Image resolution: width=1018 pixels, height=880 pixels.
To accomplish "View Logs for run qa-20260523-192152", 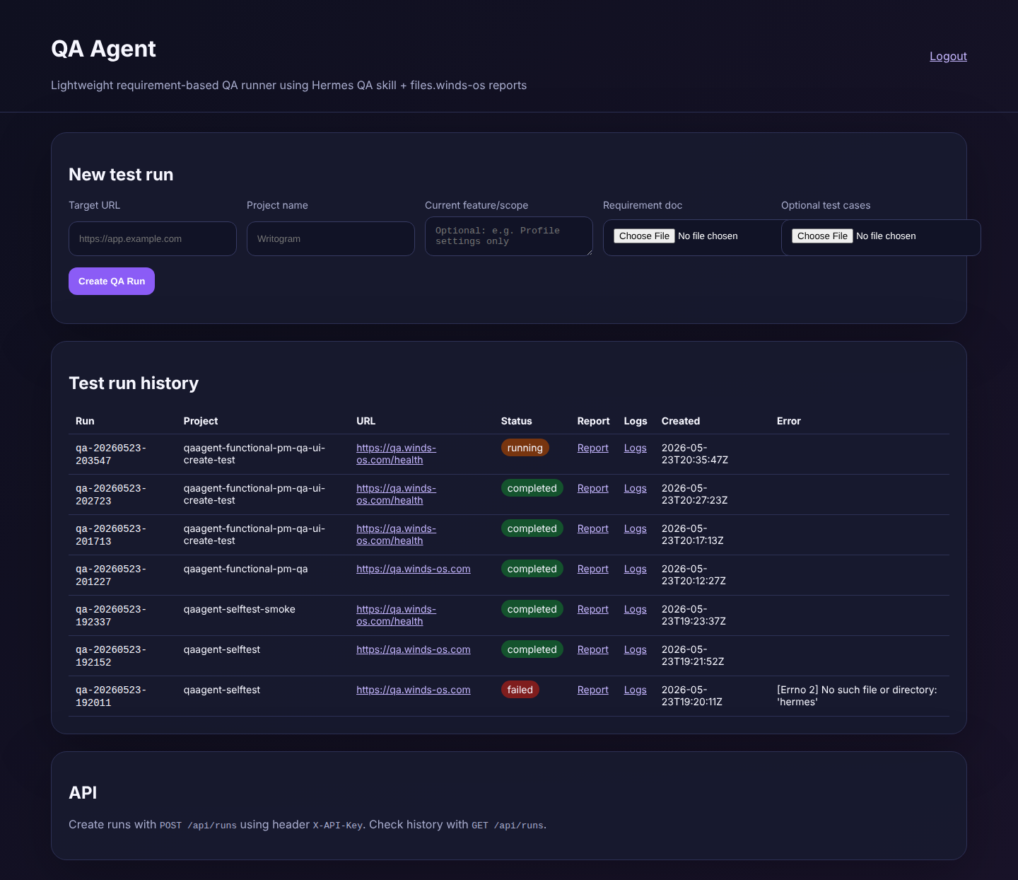I will (635, 650).
